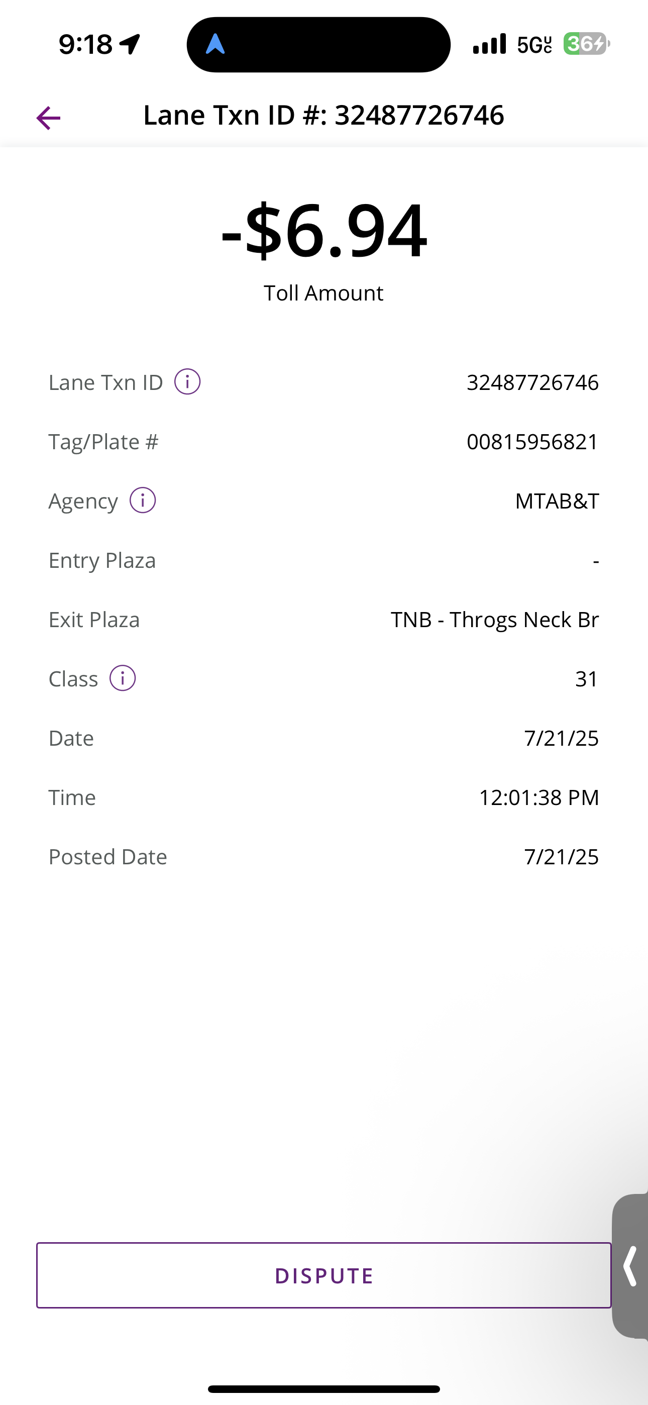Viewport: 648px width, 1405px height.
Task: Tap the battery indicator in status bar
Action: point(586,44)
